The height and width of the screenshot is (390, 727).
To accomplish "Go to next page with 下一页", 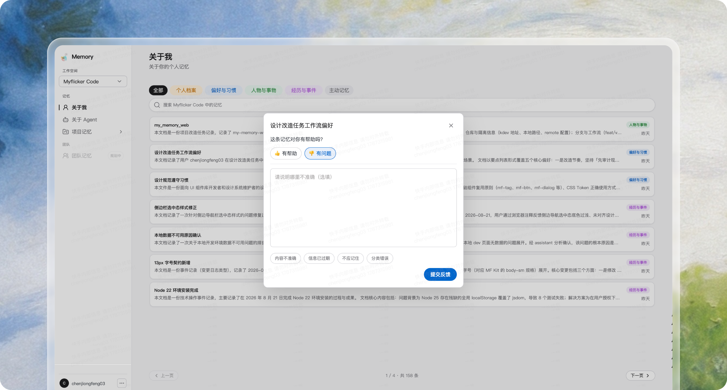I will (640, 376).
